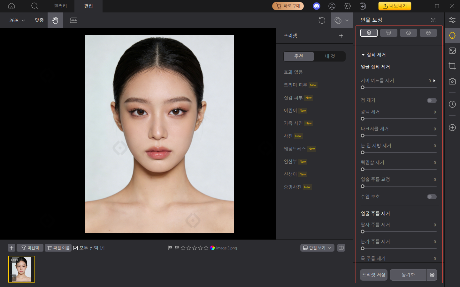This screenshot has height=287, width=460.
Task: Click the 다크서클 제거 slider handle
Action: pyautogui.click(x=363, y=135)
